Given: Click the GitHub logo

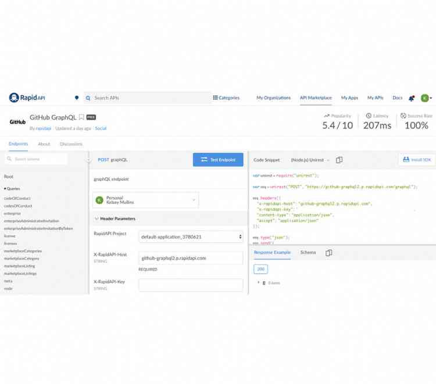Looking at the screenshot, I should 17,122.
